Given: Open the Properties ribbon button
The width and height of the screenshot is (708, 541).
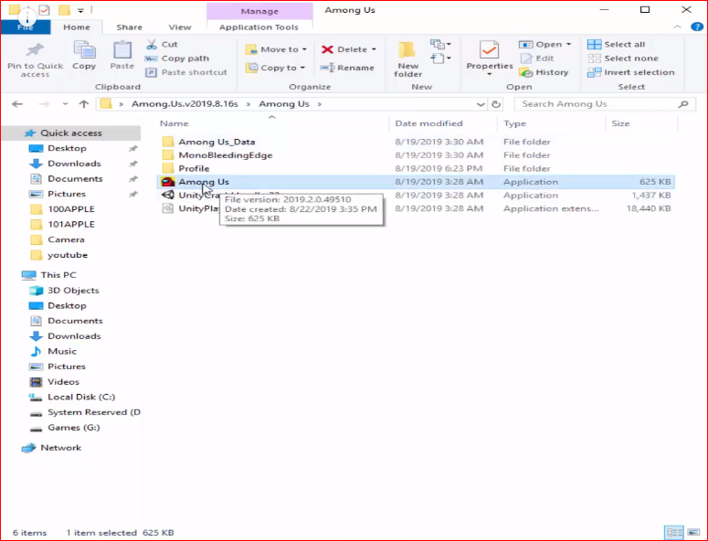Looking at the screenshot, I should [490, 58].
